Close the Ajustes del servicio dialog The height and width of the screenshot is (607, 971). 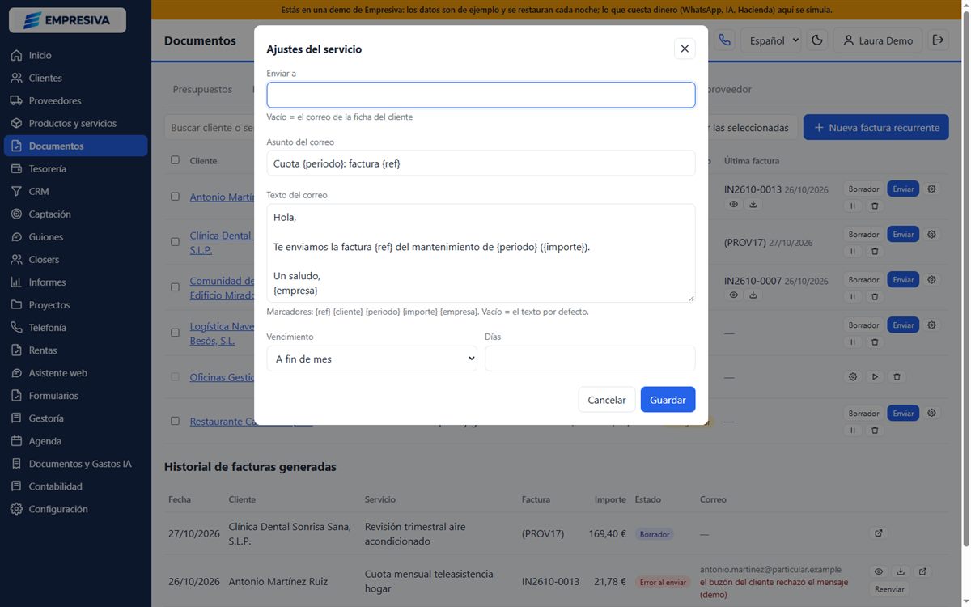tap(685, 49)
